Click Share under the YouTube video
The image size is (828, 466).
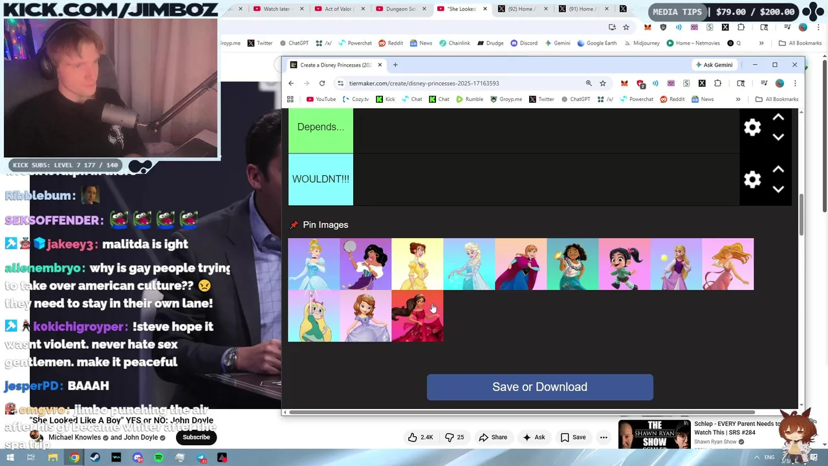pyautogui.click(x=493, y=438)
